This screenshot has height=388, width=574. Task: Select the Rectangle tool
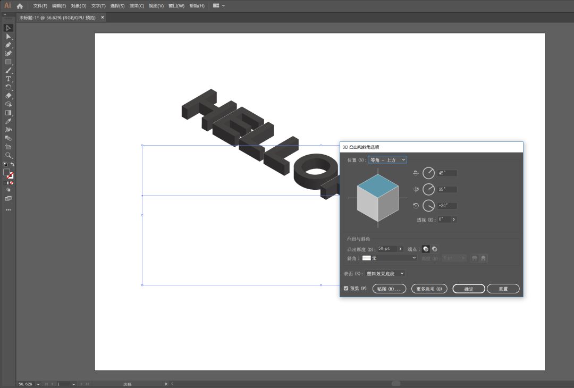click(x=8, y=62)
